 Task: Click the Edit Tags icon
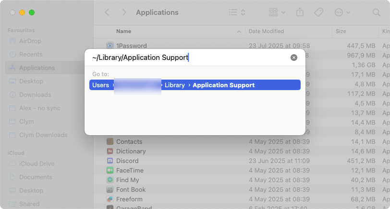coord(318,12)
